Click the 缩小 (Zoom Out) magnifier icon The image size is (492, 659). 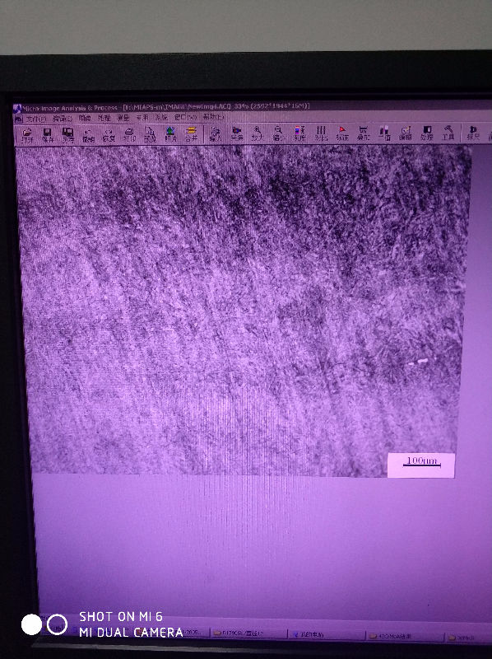(x=278, y=133)
